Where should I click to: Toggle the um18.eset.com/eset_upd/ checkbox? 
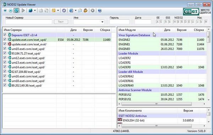coord(5,80)
